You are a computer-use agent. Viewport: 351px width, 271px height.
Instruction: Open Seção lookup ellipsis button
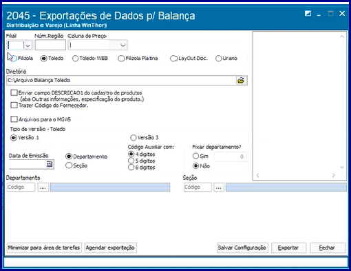point(219,187)
